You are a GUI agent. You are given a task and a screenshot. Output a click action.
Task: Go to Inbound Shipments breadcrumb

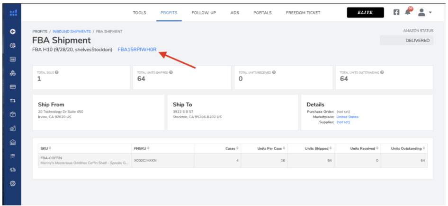(73, 32)
